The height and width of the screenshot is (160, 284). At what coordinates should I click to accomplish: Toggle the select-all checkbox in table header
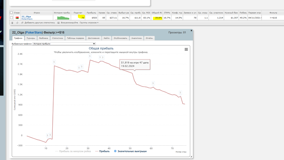click(11, 13)
